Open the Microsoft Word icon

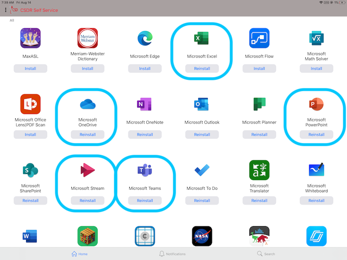[x=30, y=236]
